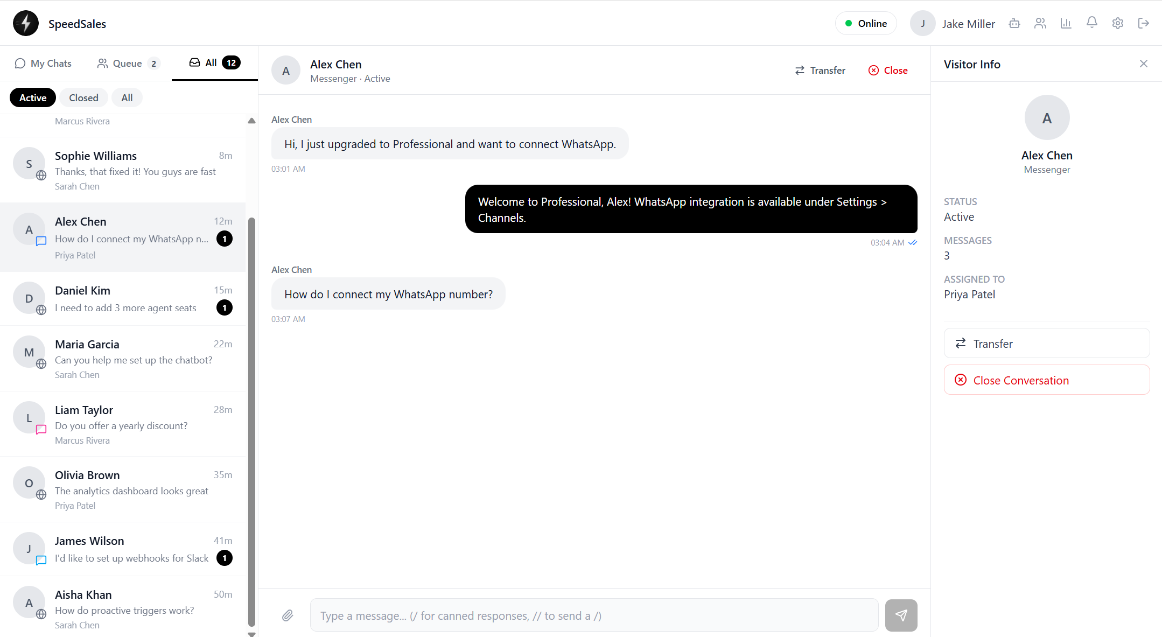The height and width of the screenshot is (637, 1162).
Task: Open the analytics bar chart icon
Action: pyautogui.click(x=1066, y=23)
